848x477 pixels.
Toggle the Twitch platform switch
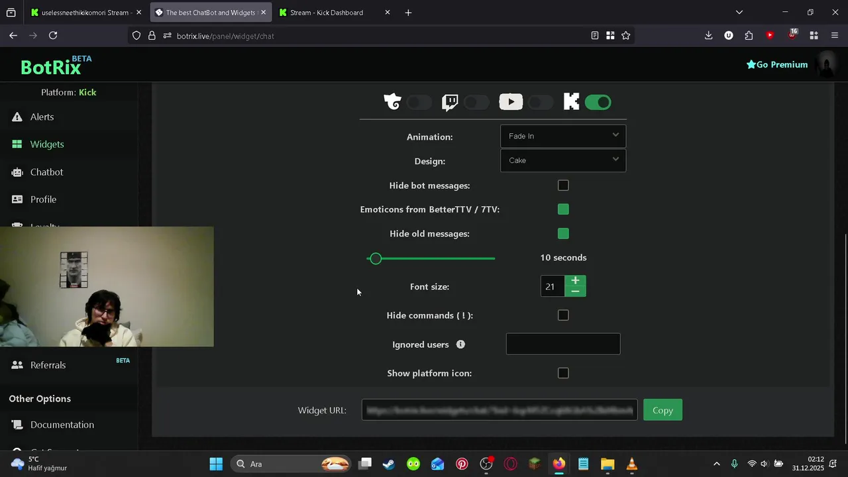(x=476, y=102)
